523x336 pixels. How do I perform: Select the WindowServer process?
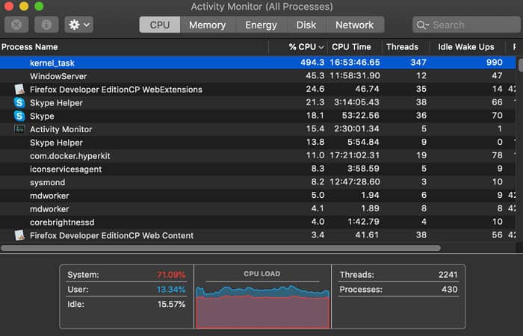tap(258, 76)
